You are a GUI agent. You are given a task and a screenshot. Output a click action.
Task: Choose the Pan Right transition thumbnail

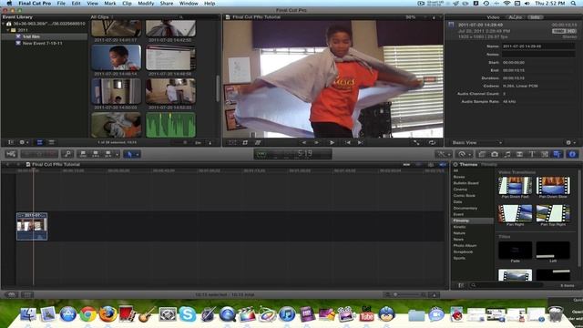tap(515, 213)
